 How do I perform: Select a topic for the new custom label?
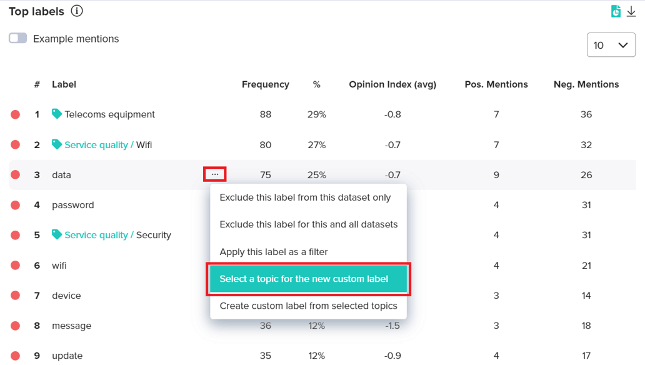tap(304, 279)
